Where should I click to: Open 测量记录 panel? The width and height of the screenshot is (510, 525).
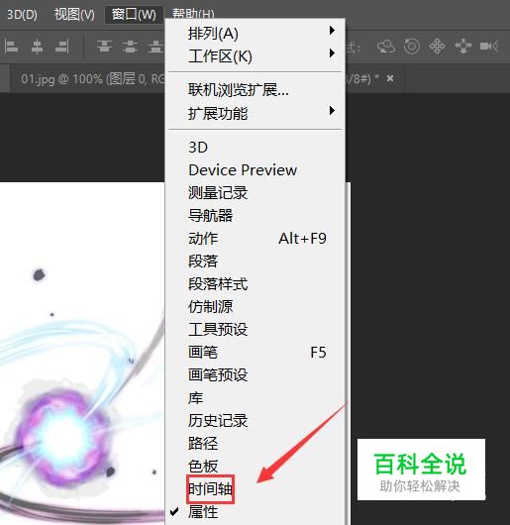(x=256, y=193)
